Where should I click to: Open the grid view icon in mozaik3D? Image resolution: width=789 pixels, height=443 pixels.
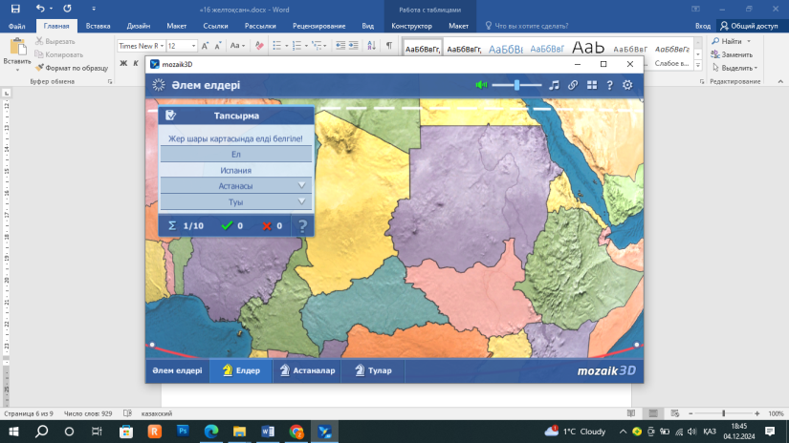tap(592, 85)
